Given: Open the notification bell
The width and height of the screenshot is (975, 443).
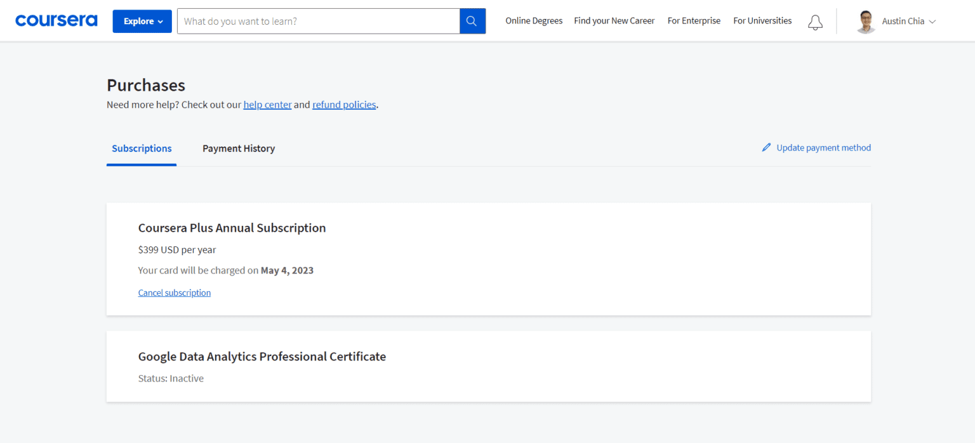Looking at the screenshot, I should tap(815, 22).
